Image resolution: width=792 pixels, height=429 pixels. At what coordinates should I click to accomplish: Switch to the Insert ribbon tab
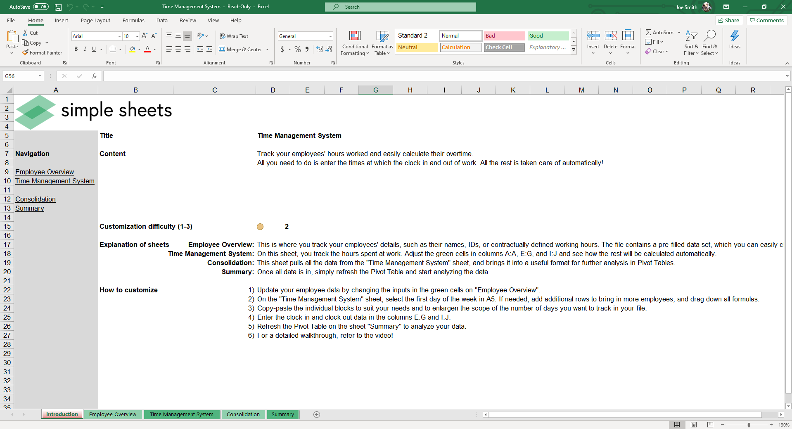62,21
